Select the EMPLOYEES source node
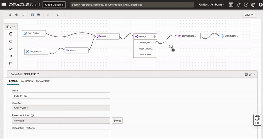This screenshot has width=263, height=139. coord(34,33)
